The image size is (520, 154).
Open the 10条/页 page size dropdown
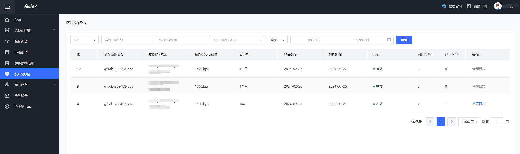469,122
